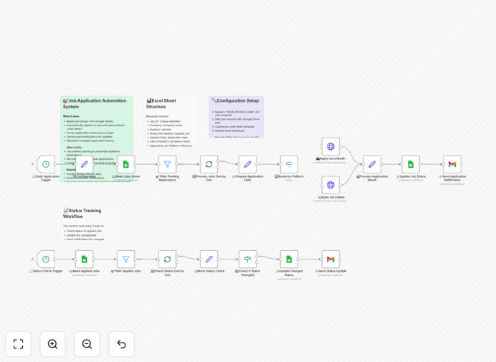Click the 'Prepare Application Data' label
This screenshot has height=362, width=496.
click(x=248, y=178)
